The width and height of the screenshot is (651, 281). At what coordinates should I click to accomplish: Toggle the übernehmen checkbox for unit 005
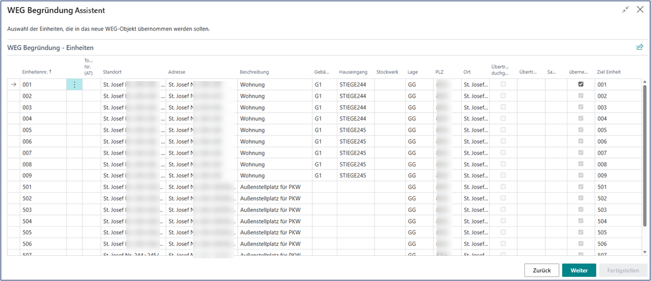click(581, 130)
